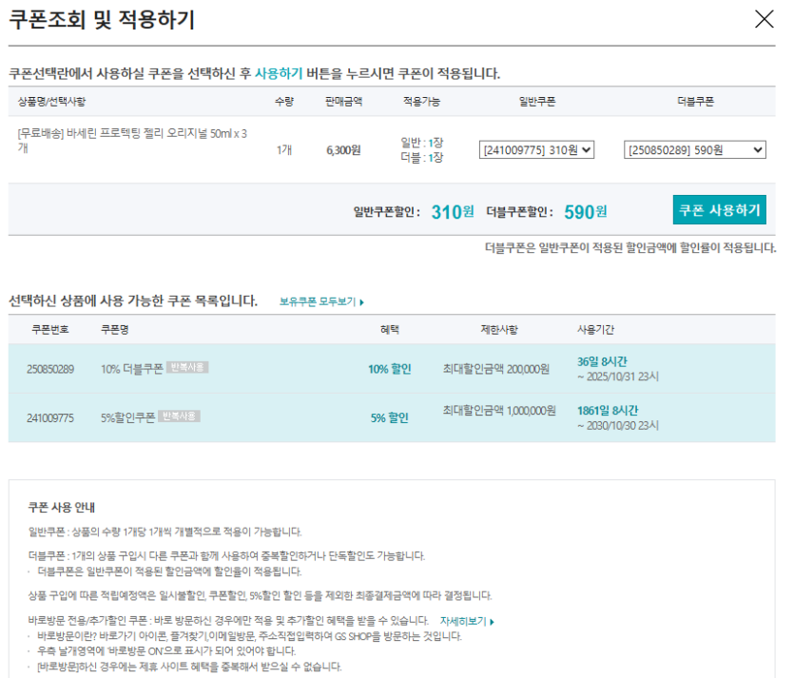
Task: Click the arrow icon beside 보유쿠폰 모두보기
Action: (x=362, y=301)
